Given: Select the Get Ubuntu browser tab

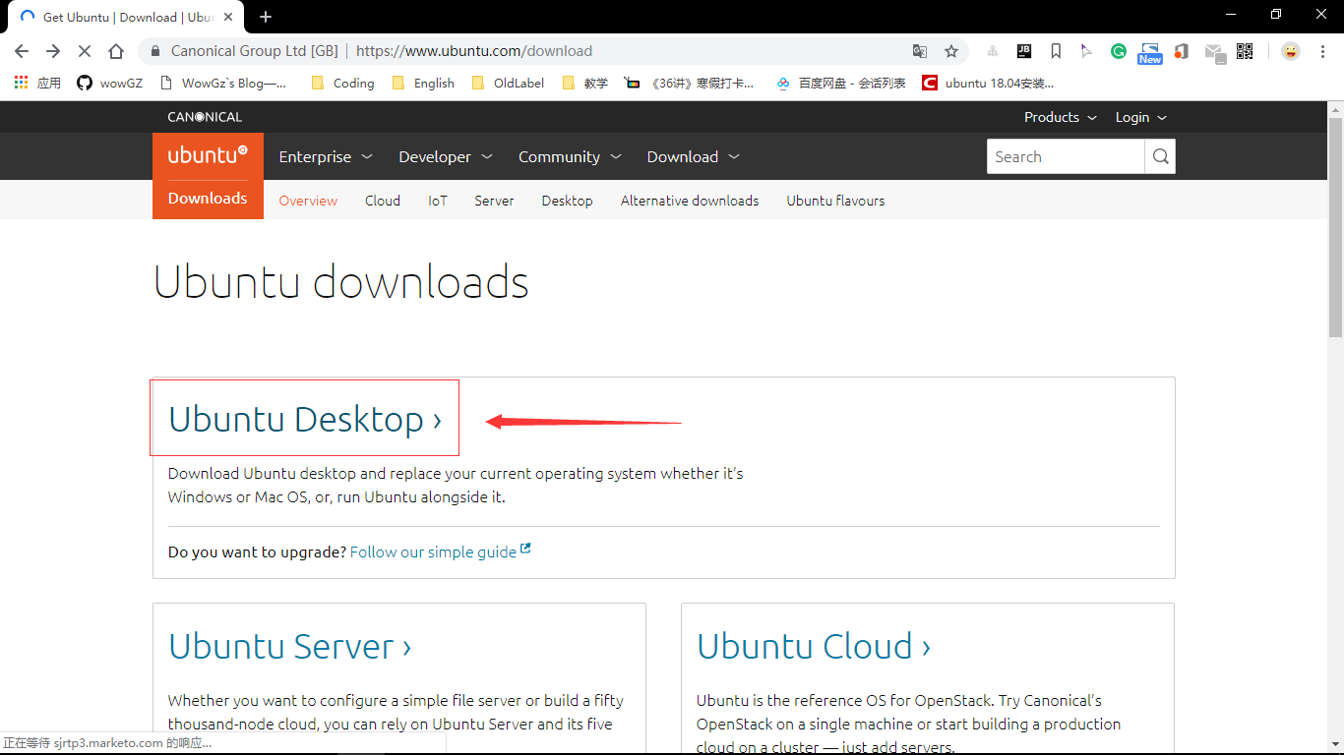Looking at the screenshot, I should 126,17.
